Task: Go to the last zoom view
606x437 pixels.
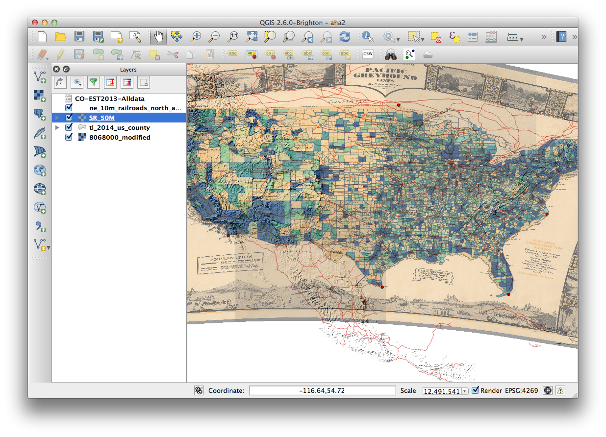Action: [x=308, y=36]
